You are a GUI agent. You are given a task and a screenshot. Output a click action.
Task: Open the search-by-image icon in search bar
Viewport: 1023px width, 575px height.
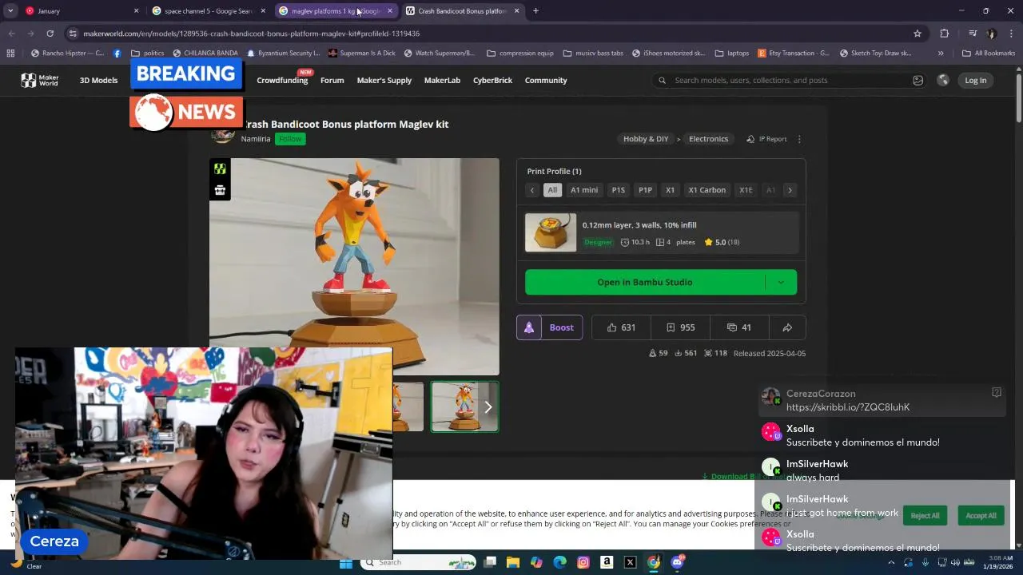918,80
